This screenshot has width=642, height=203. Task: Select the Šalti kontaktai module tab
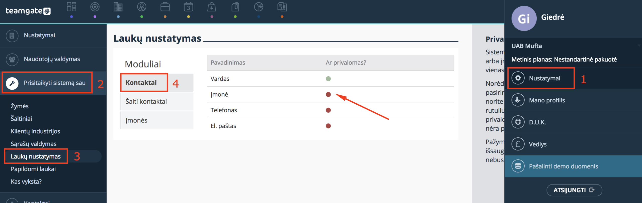point(157,101)
